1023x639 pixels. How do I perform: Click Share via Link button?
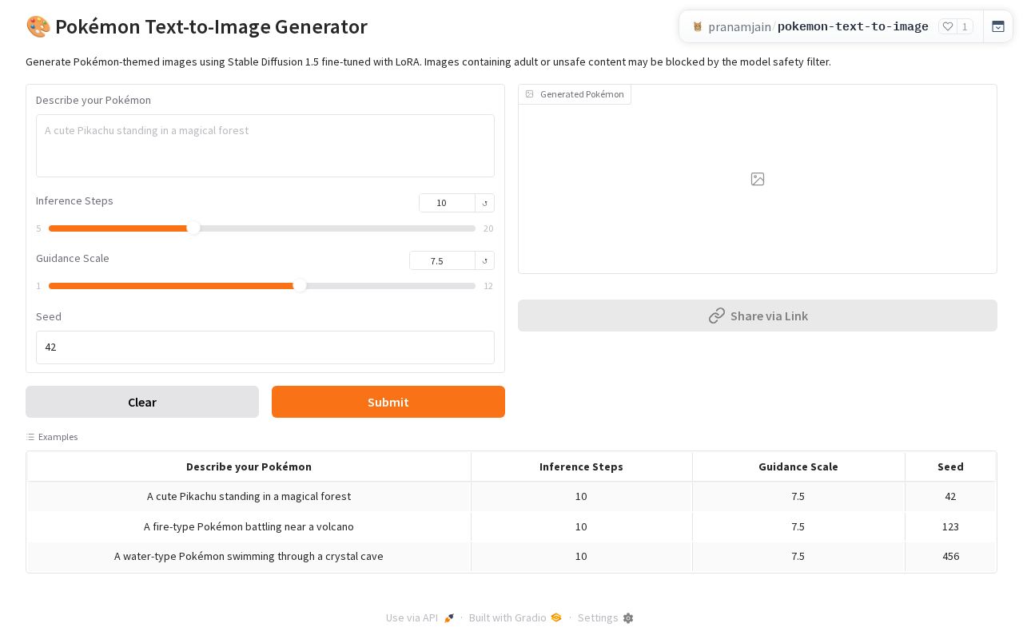point(758,316)
